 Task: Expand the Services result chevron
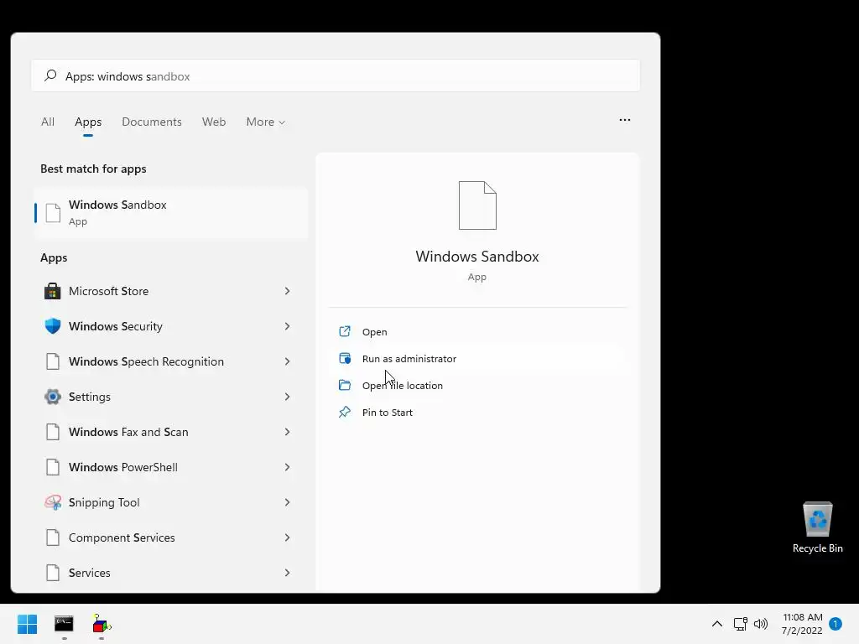(287, 572)
